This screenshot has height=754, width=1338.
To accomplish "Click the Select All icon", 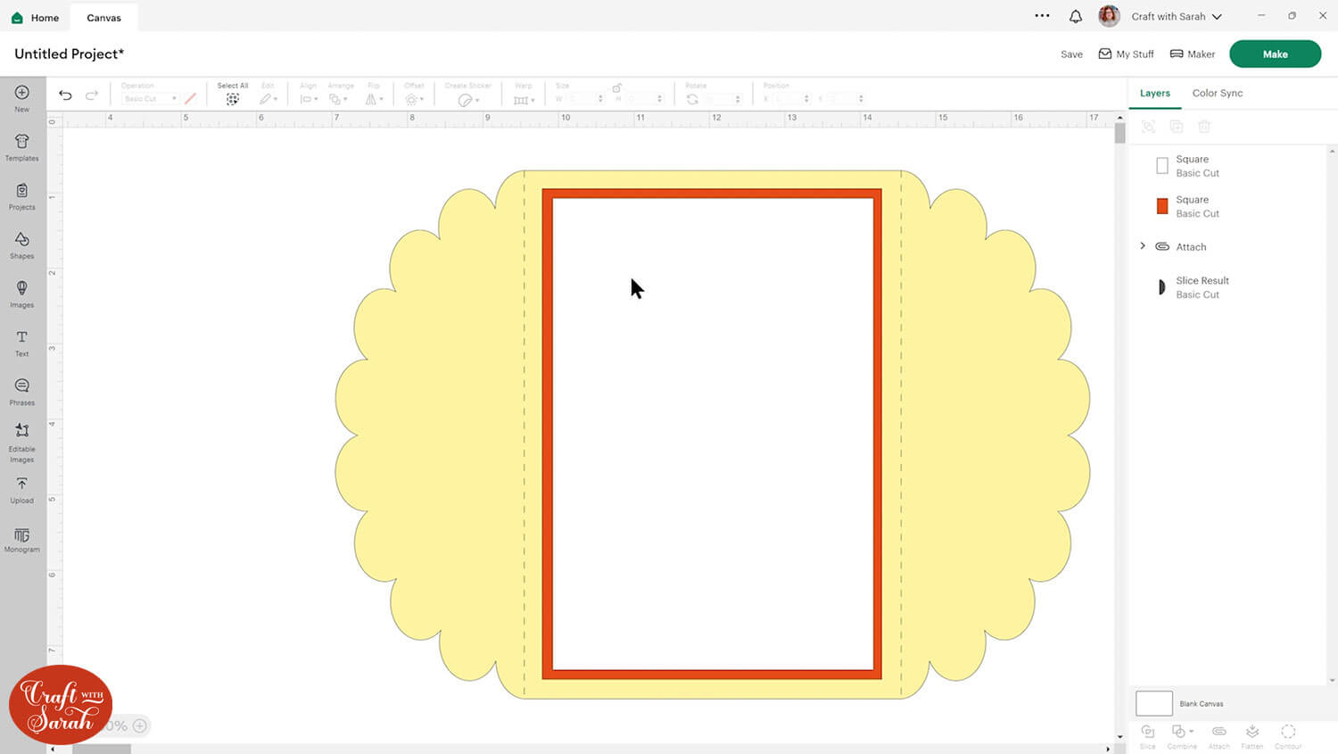I will (233, 99).
